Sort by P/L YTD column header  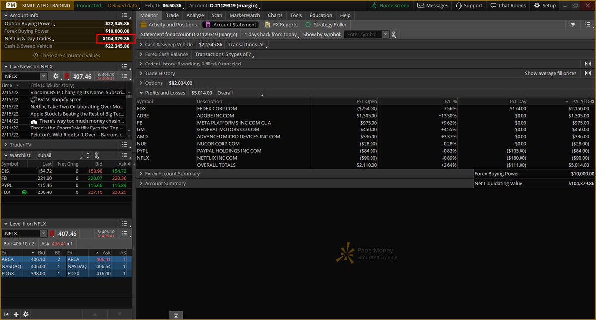[x=580, y=101]
